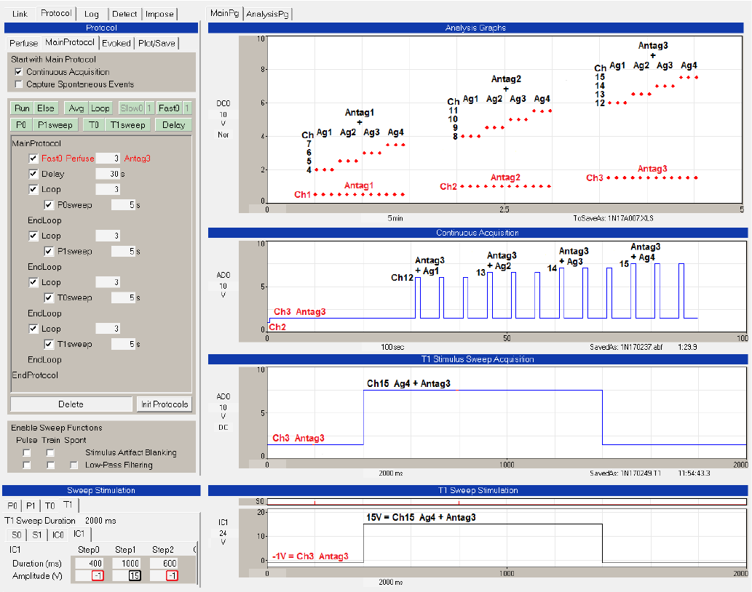The height and width of the screenshot is (592, 752).
Task: Click the Delay 30 s value field
Action: click(x=108, y=174)
